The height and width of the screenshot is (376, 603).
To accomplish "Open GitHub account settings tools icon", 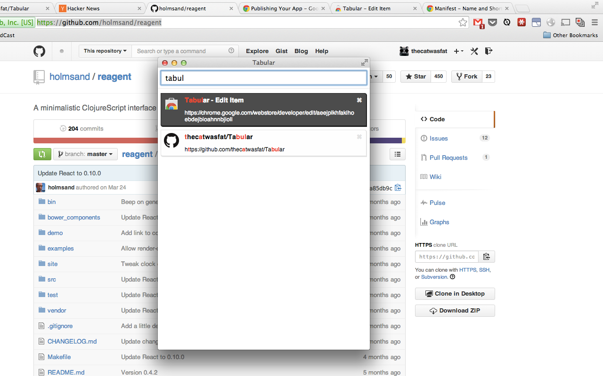I will 474,51.
